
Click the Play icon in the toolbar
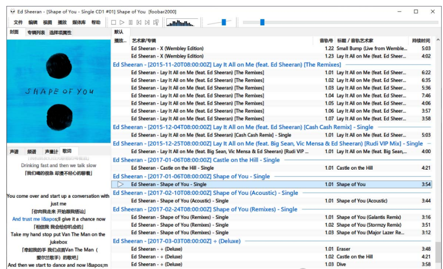(122, 22)
